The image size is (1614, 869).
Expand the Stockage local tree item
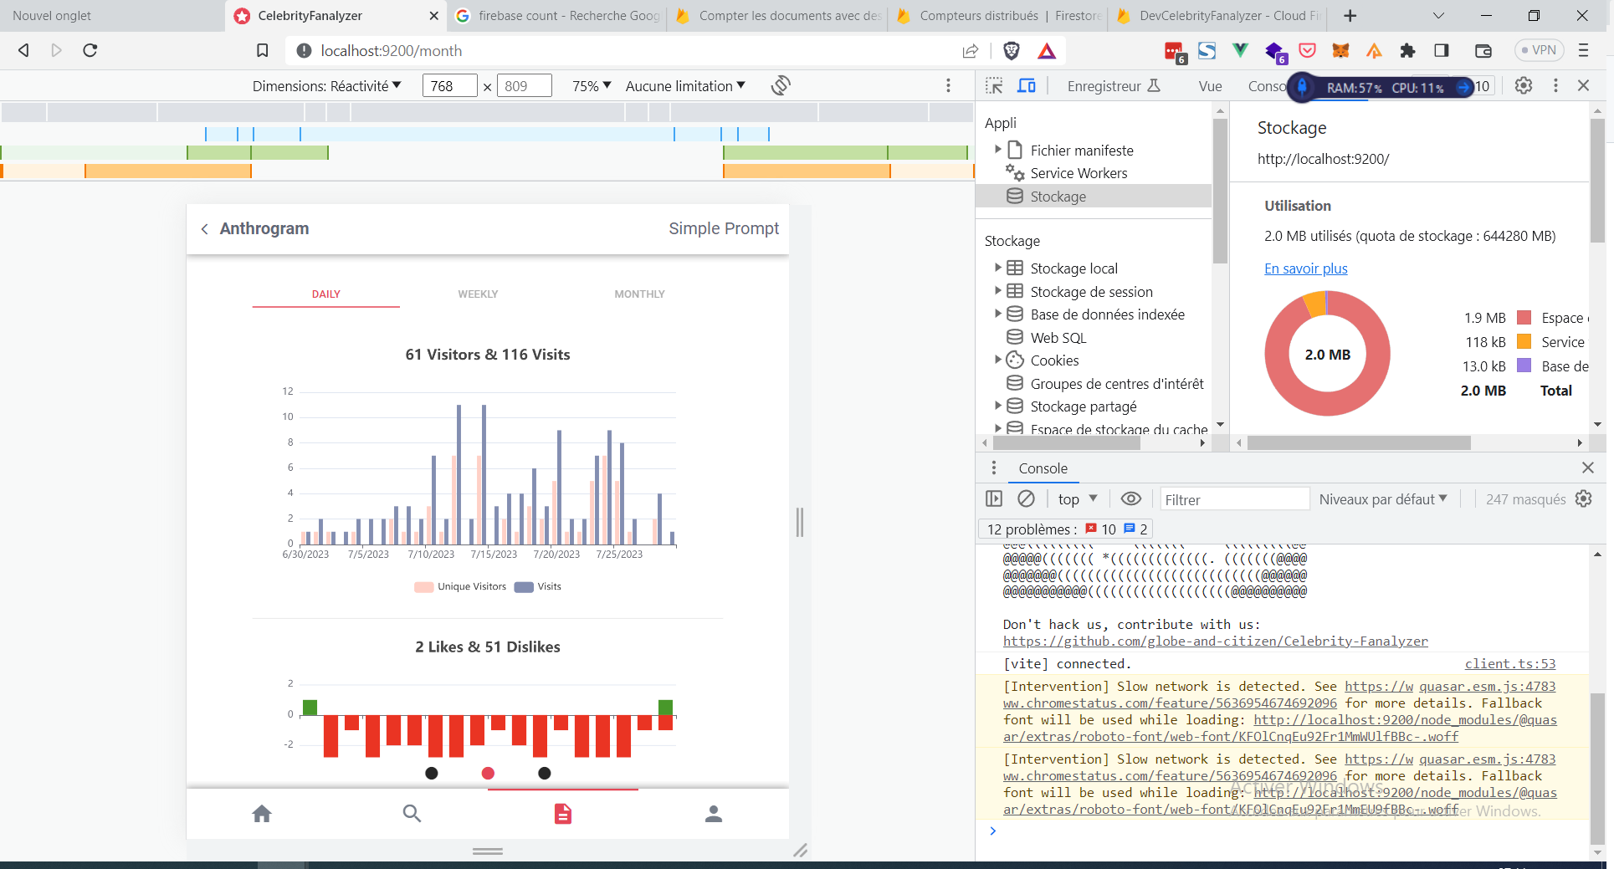[x=997, y=268]
